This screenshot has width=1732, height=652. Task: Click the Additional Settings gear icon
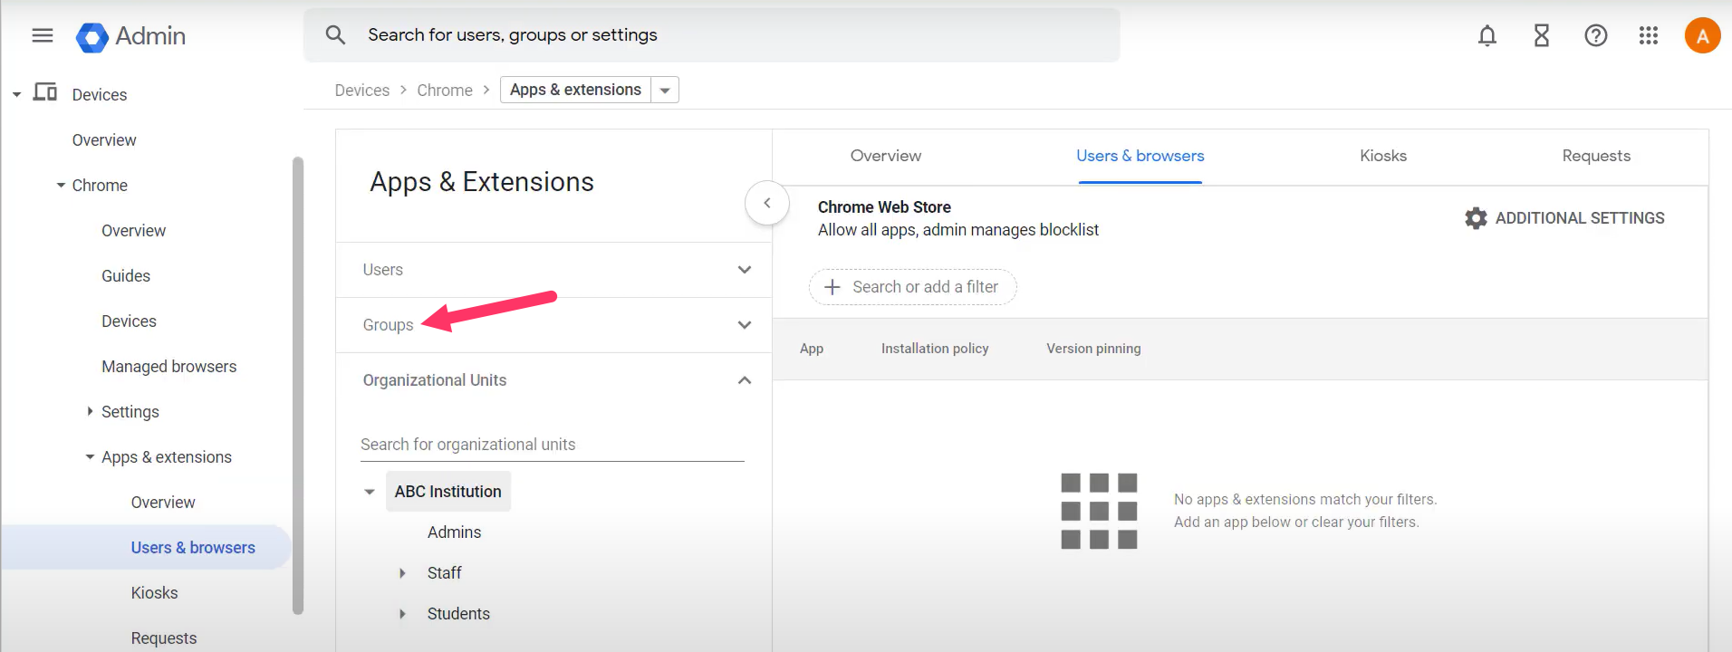(x=1476, y=218)
